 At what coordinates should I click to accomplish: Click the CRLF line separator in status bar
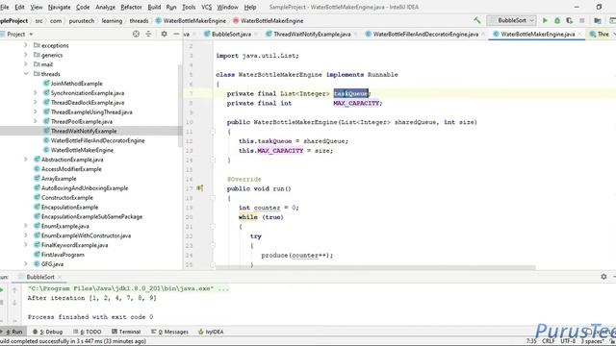(x=548, y=341)
